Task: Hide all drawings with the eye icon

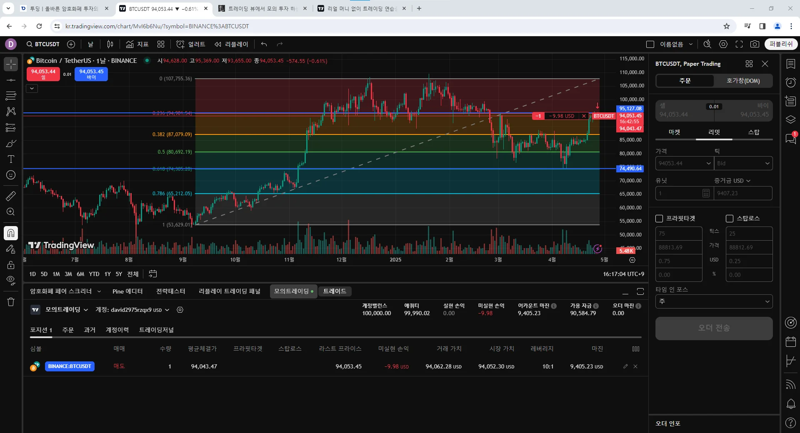Action: coord(11,281)
